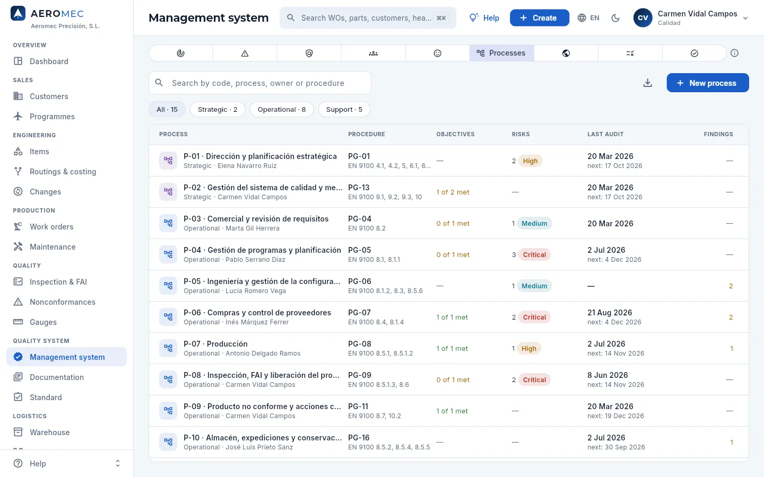Filter processes by Support · 5
This screenshot has height=477, width=764.
pos(344,109)
